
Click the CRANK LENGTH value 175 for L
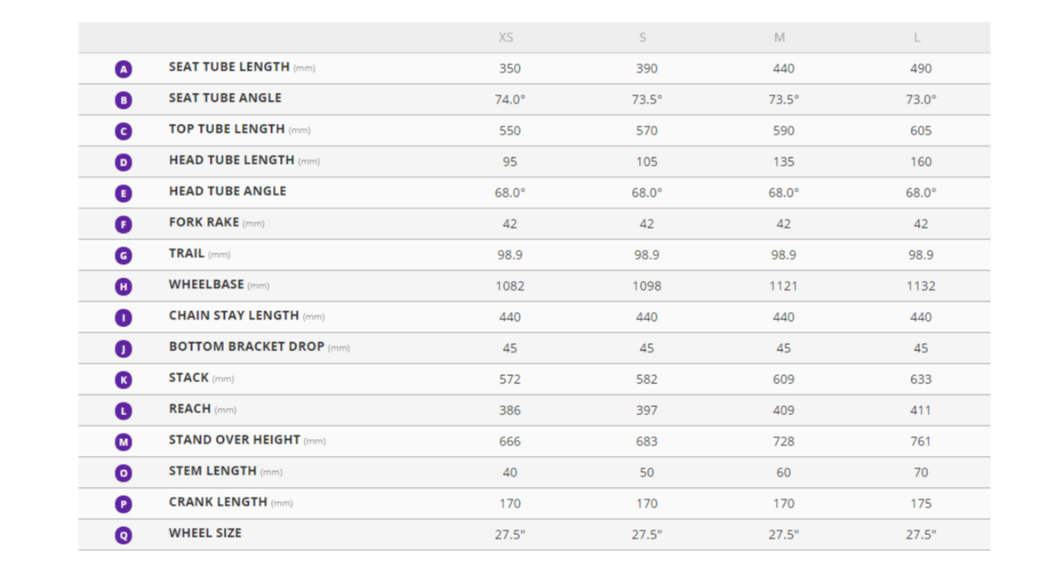pos(921,504)
